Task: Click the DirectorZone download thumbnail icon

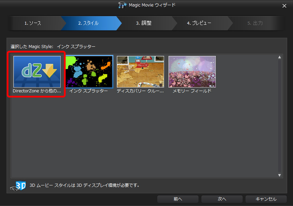Action: pyautogui.click(x=37, y=71)
